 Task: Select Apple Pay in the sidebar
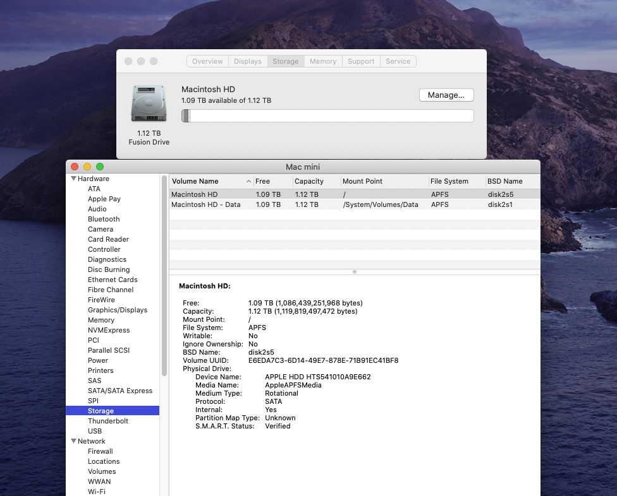[x=104, y=199]
